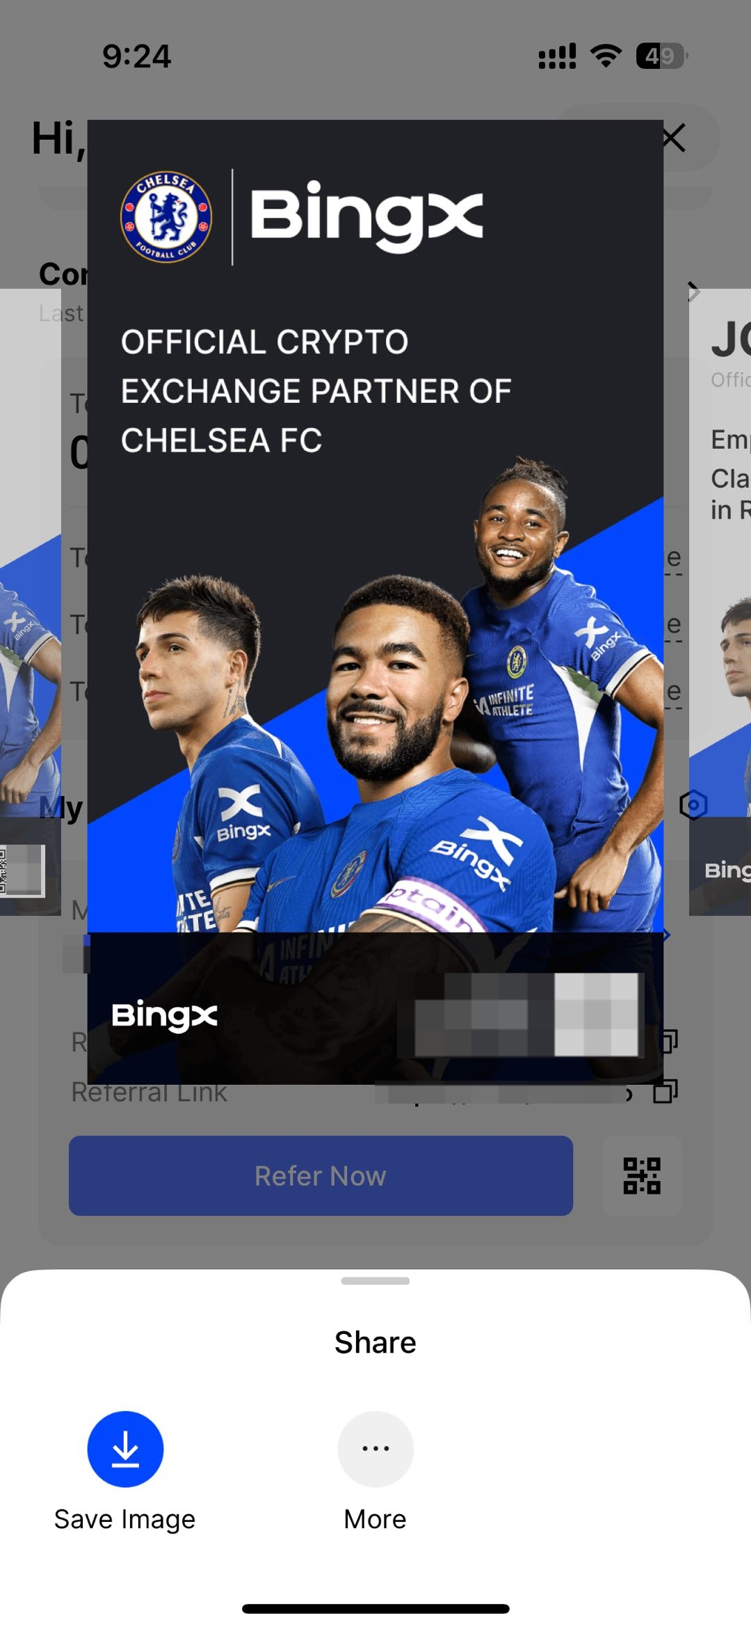Pull the share sheet's grey drag handle
This screenshot has height=1629, width=751.
[x=375, y=1280]
